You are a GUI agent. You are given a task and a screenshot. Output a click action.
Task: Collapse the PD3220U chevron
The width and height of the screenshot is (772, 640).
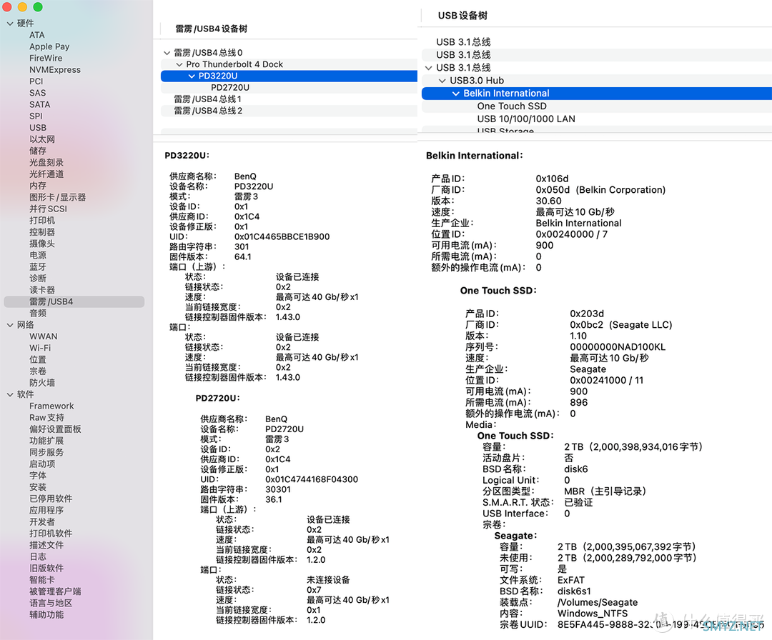[192, 76]
